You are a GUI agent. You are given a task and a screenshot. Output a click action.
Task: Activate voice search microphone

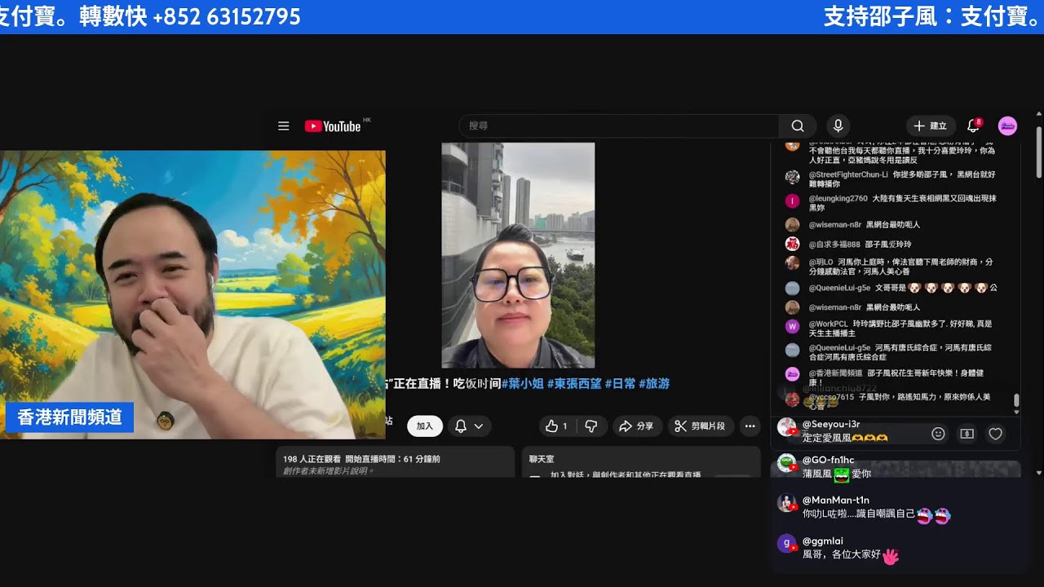click(x=838, y=126)
